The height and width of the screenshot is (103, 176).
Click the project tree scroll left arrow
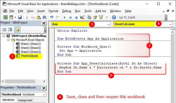[3, 81]
